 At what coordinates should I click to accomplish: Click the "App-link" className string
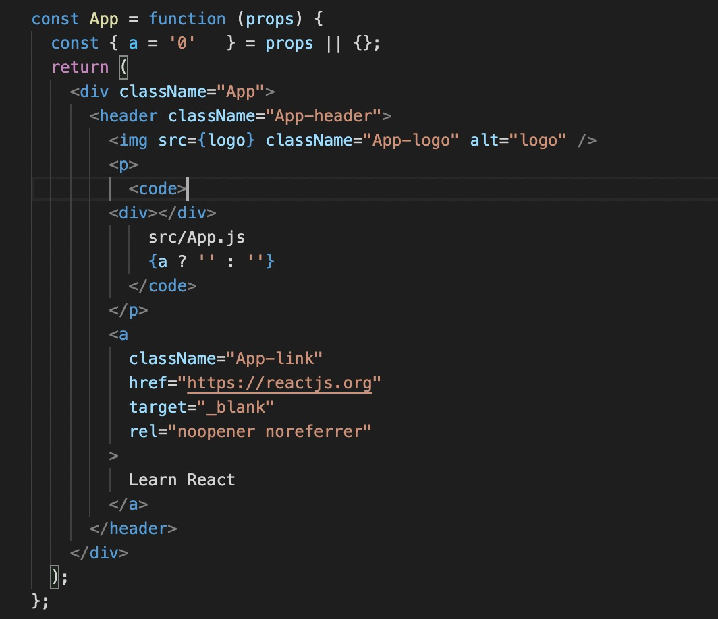[274, 358]
